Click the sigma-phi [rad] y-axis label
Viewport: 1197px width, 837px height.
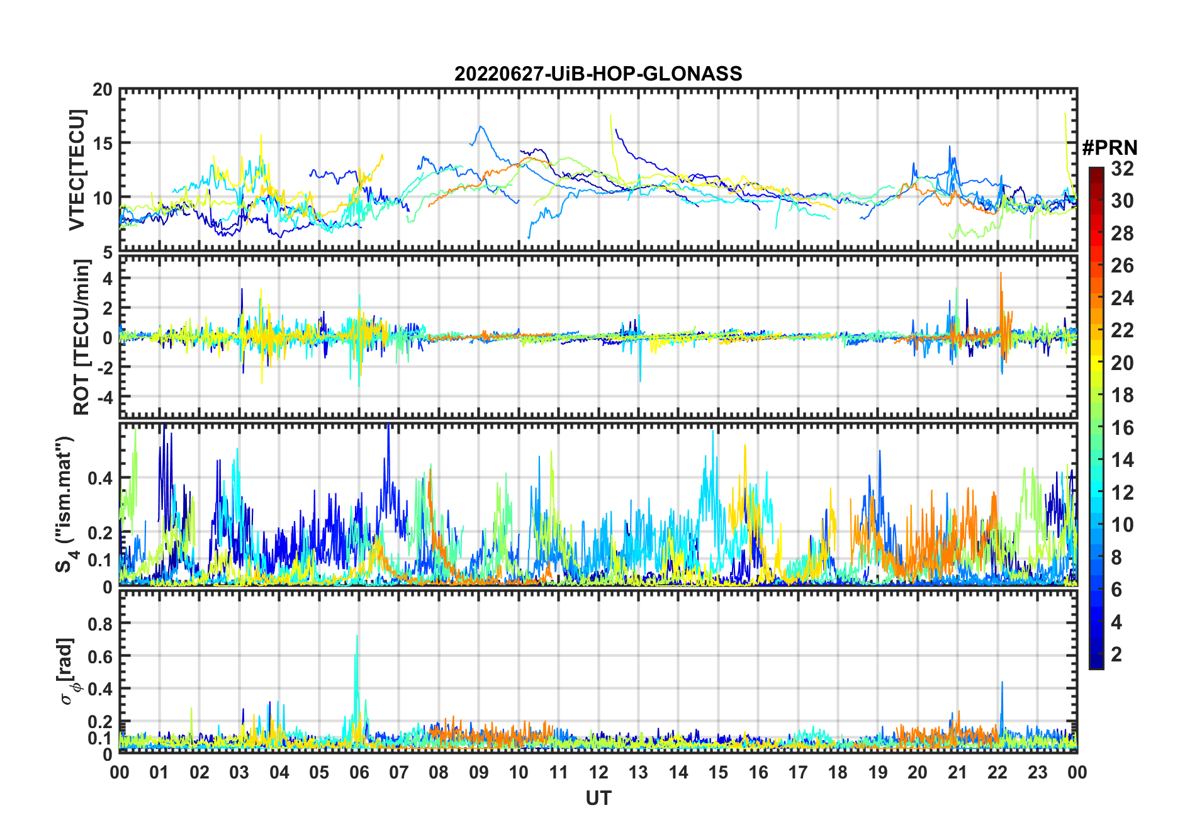68,671
